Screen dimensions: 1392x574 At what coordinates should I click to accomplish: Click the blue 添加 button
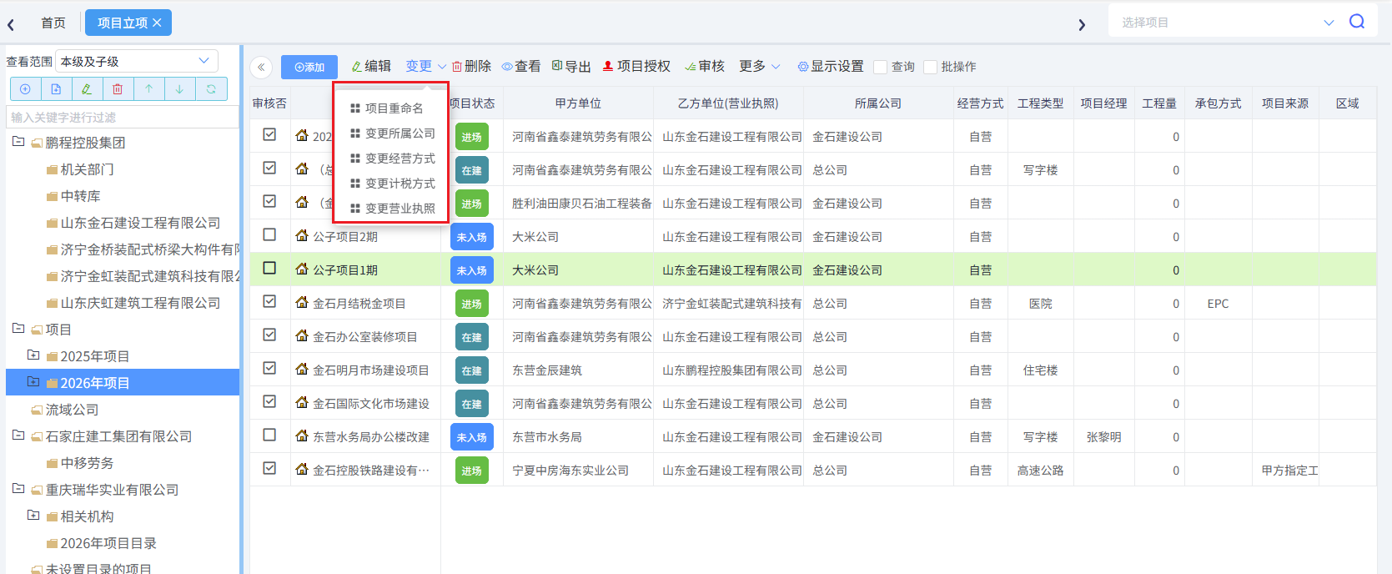point(309,67)
